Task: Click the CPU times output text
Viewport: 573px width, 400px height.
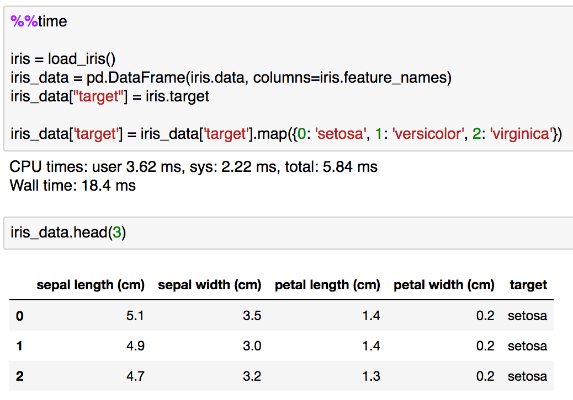Action: click(194, 167)
